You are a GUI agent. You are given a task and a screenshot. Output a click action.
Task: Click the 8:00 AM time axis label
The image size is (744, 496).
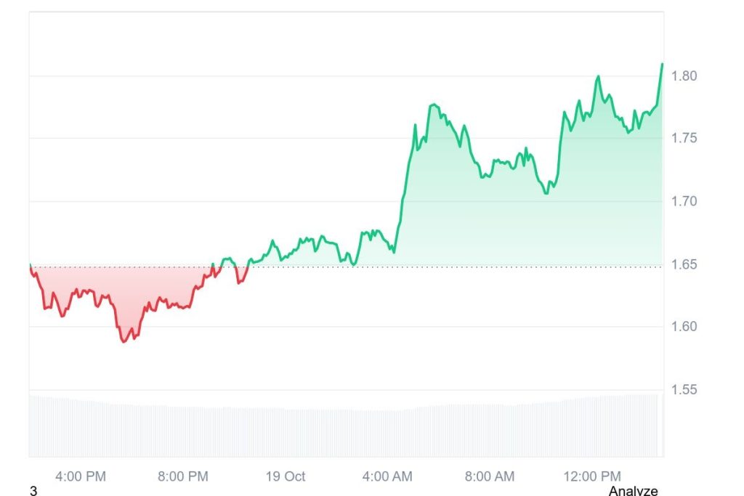click(490, 476)
